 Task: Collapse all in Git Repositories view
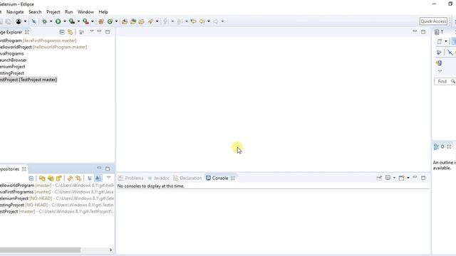point(31,178)
